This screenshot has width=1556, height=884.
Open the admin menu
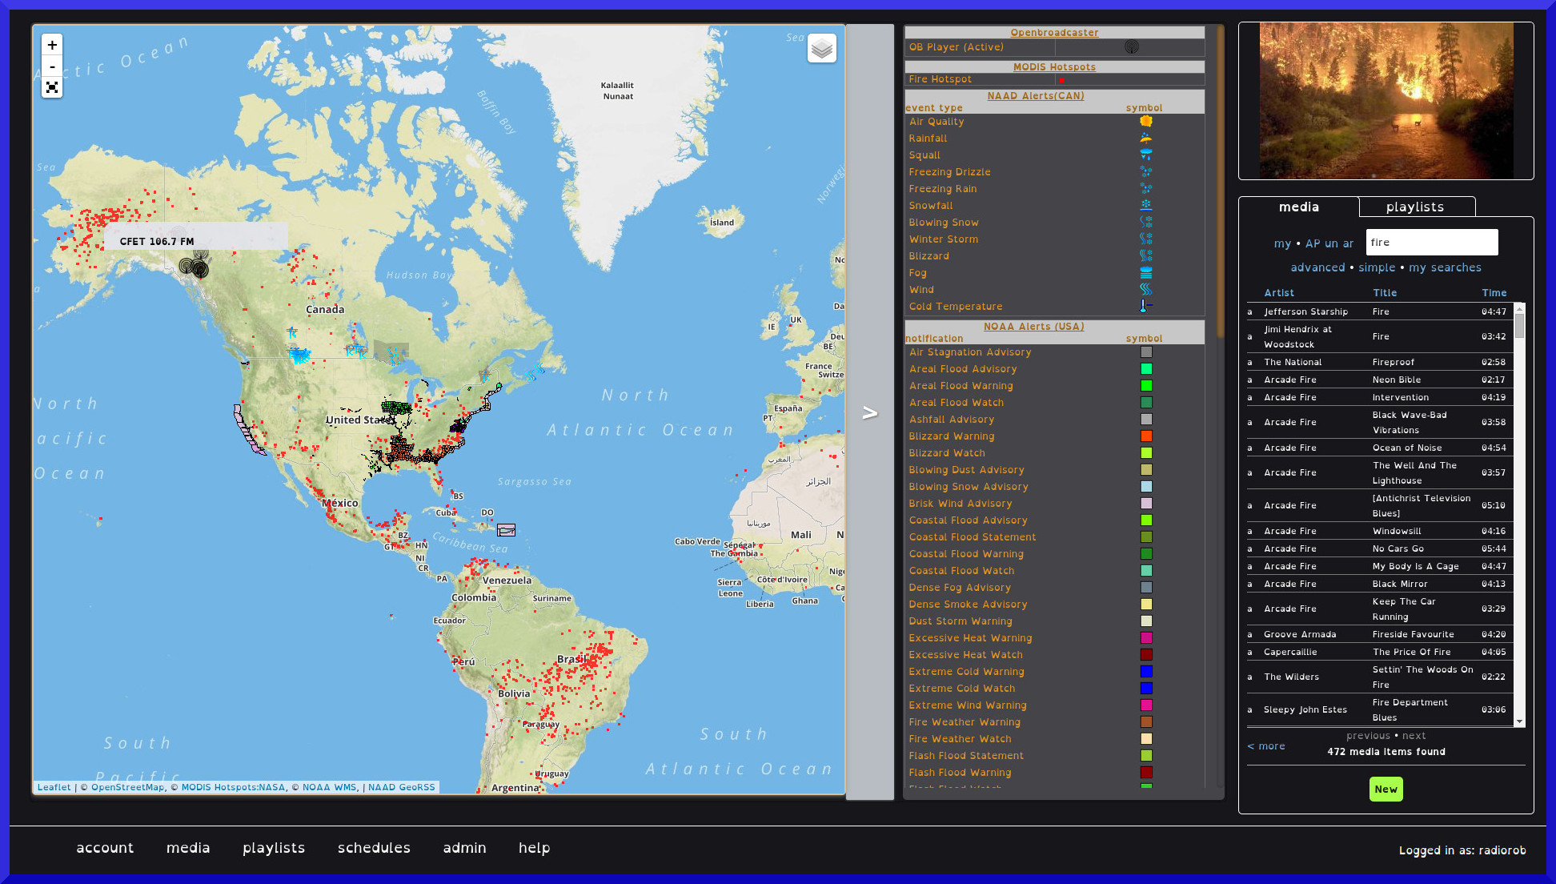[464, 848]
